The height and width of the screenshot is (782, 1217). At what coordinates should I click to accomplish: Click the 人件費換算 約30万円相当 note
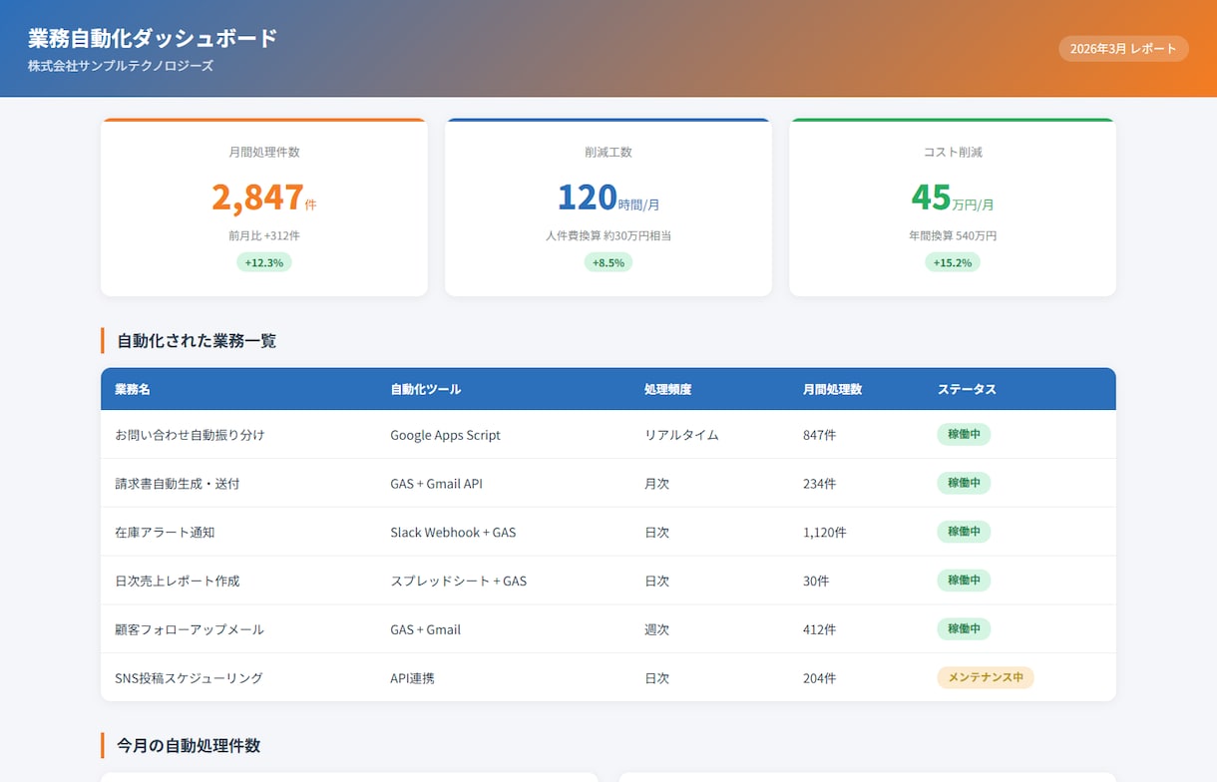[608, 236]
